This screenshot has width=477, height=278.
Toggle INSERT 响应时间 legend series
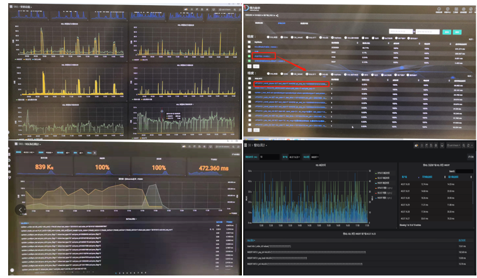[x=382, y=183]
